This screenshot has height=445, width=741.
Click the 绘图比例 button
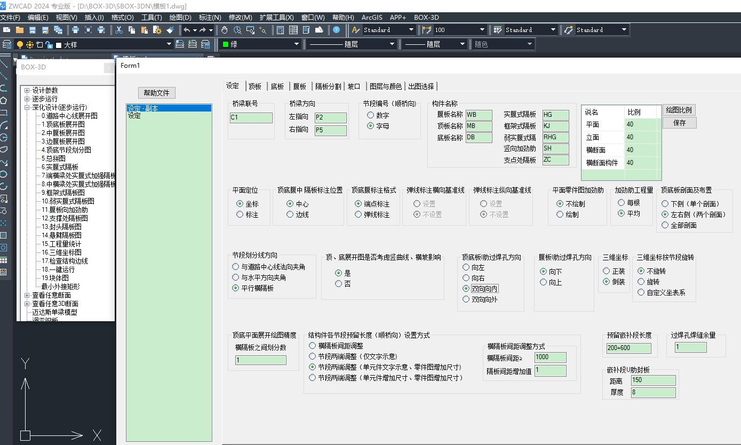679,110
